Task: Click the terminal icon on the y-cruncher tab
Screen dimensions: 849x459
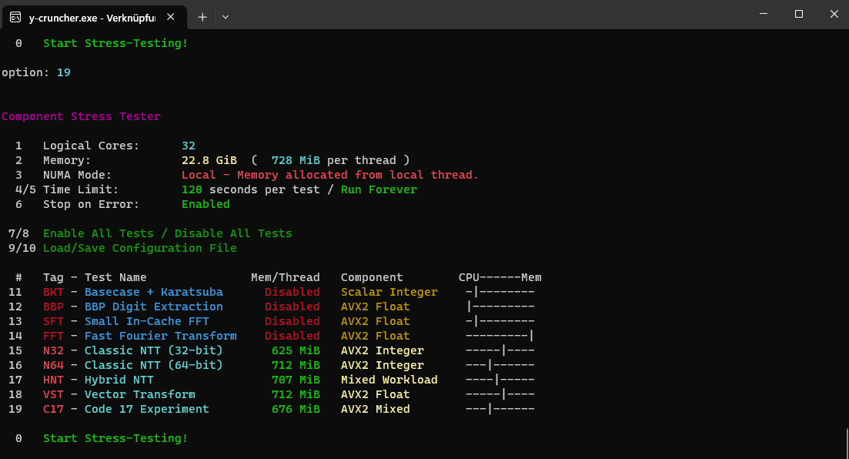Action: tap(15, 18)
